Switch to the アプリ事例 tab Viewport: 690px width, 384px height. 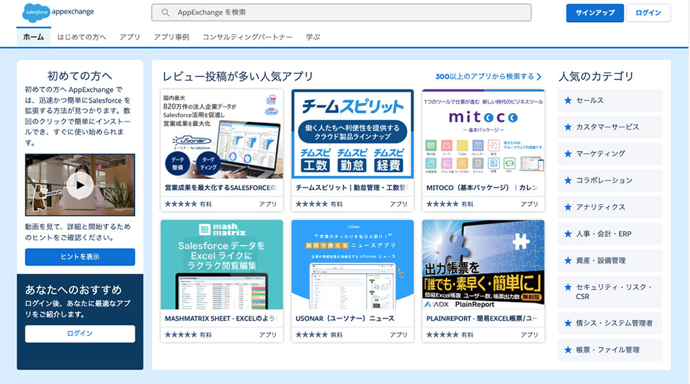pyautogui.click(x=171, y=37)
